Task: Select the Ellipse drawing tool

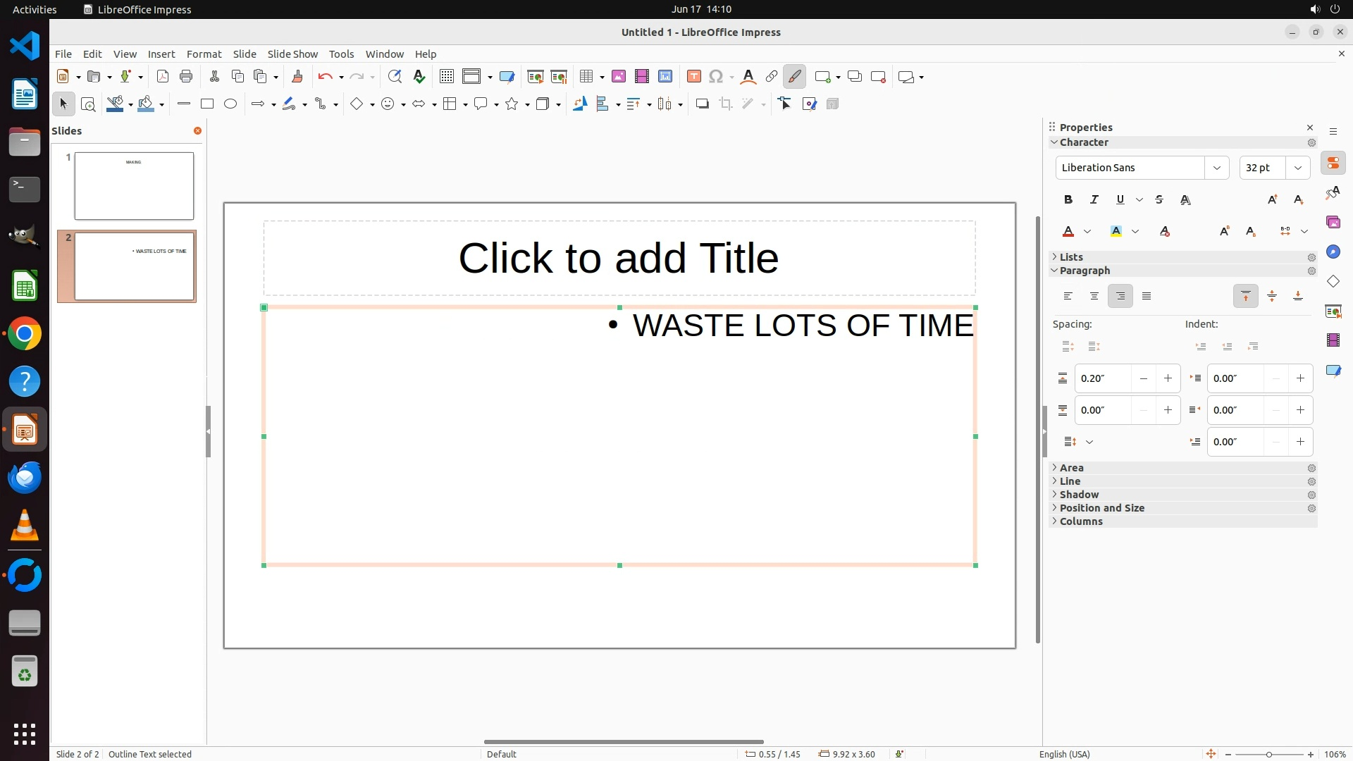Action: point(230,104)
